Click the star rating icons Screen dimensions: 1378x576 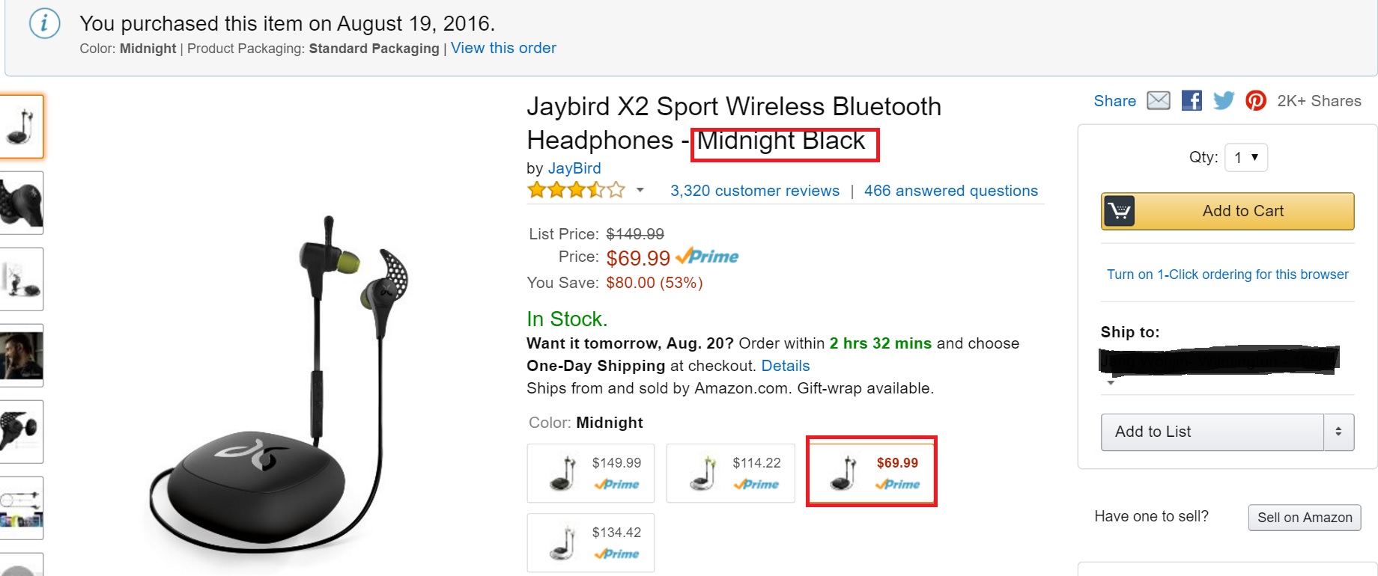click(576, 190)
